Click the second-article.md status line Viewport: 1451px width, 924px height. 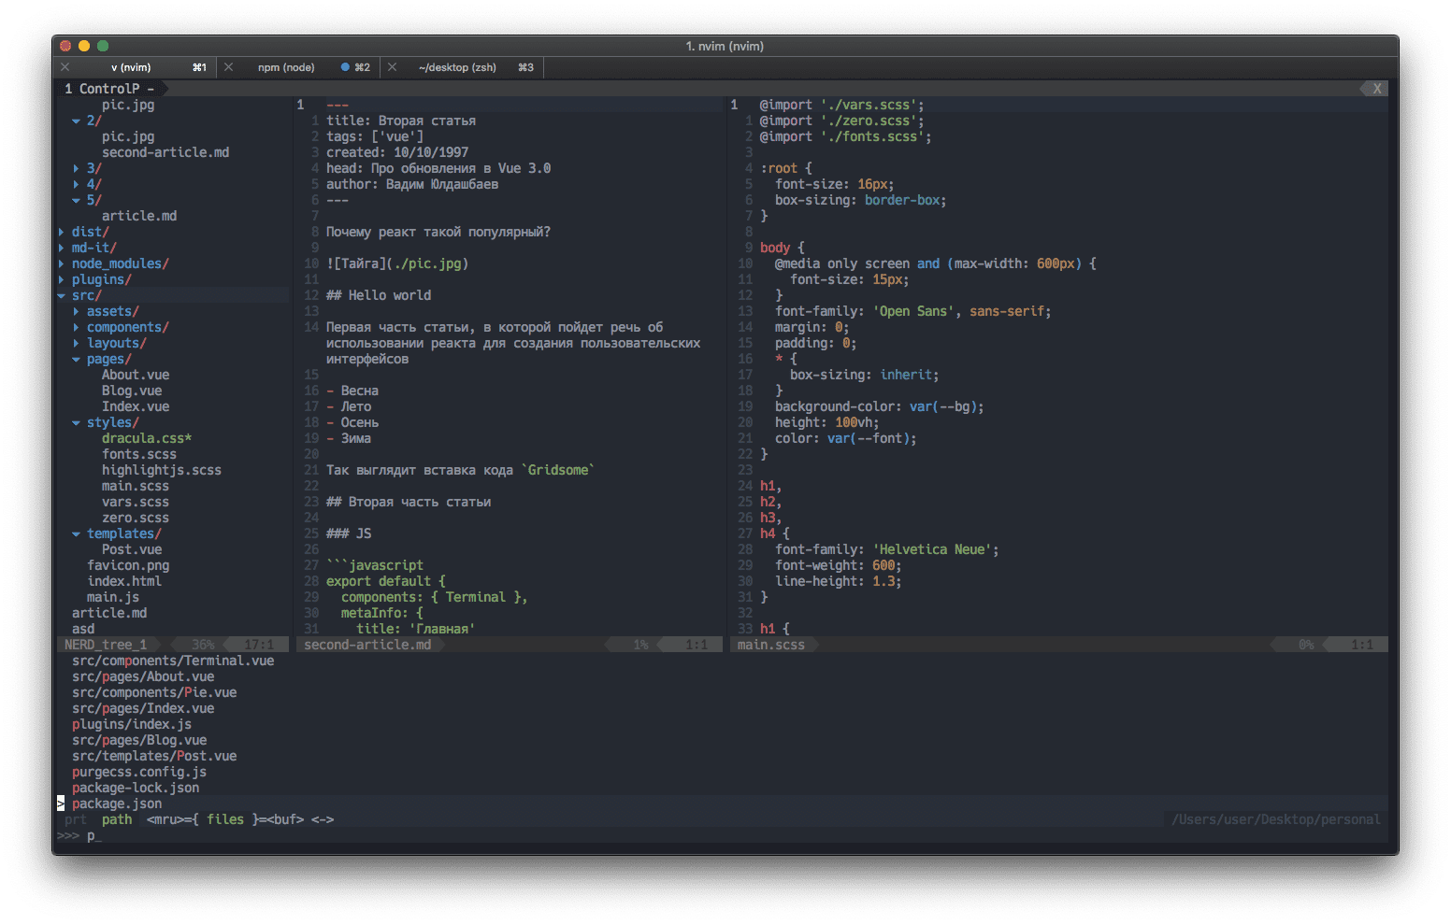click(510, 645)
